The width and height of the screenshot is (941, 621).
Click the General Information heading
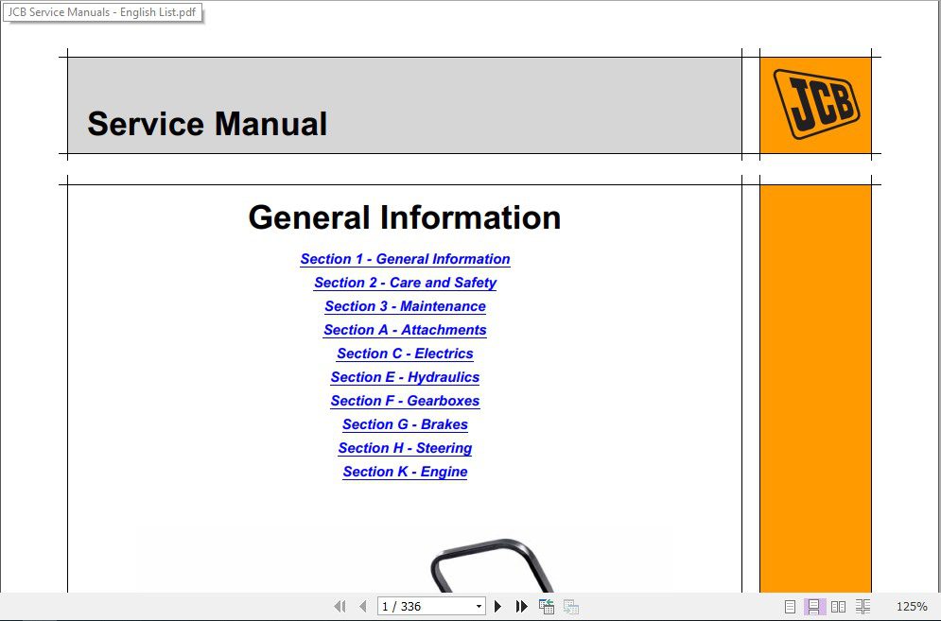(x=405, y=217)
